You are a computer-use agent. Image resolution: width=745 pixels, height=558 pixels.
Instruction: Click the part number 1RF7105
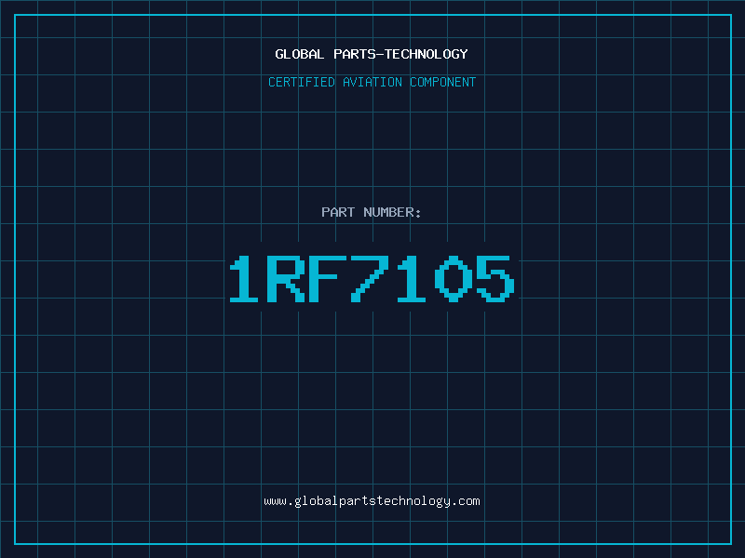click(x=372, y=279)
